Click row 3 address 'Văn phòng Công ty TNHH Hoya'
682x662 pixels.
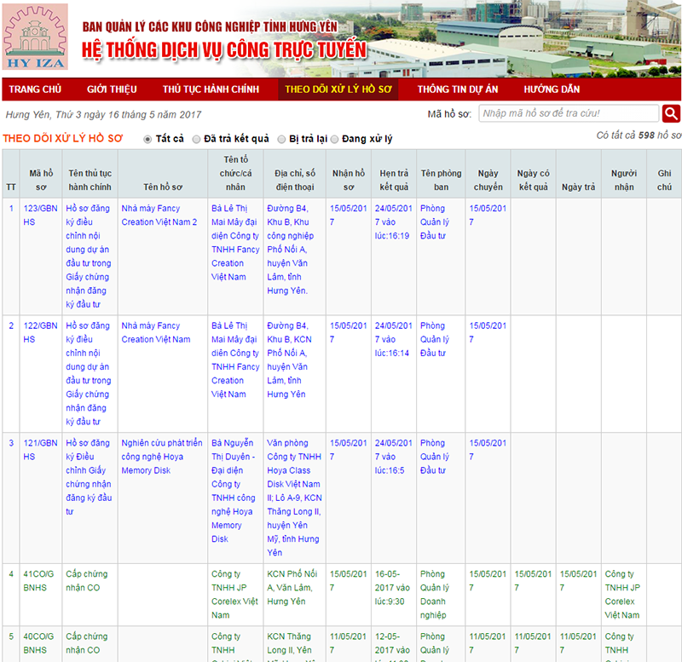294,498
